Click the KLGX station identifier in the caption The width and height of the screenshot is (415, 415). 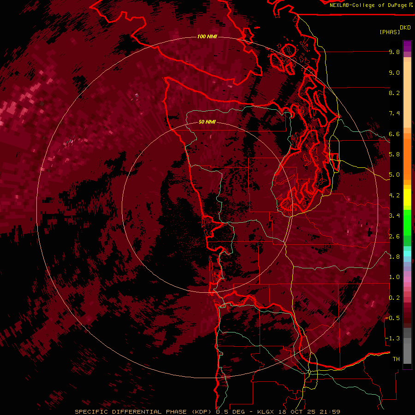tap(266, 412)
